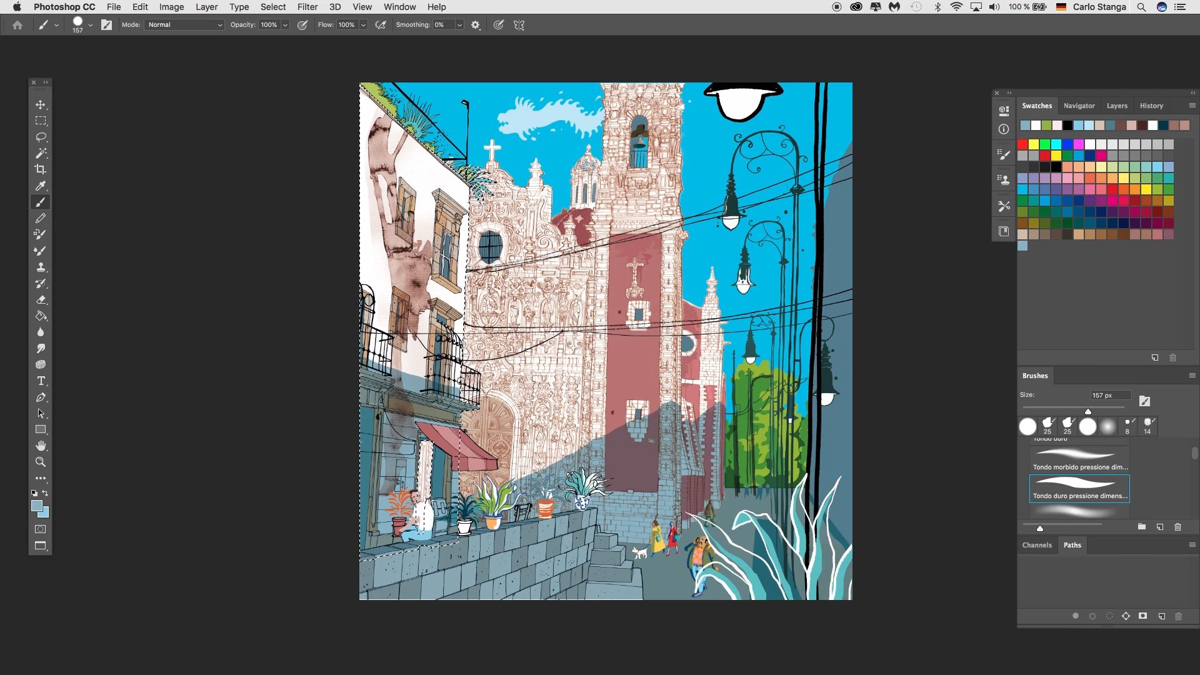1200x675 pixels.
Task: Choose the Magic Wand tool
Action: 41,153
